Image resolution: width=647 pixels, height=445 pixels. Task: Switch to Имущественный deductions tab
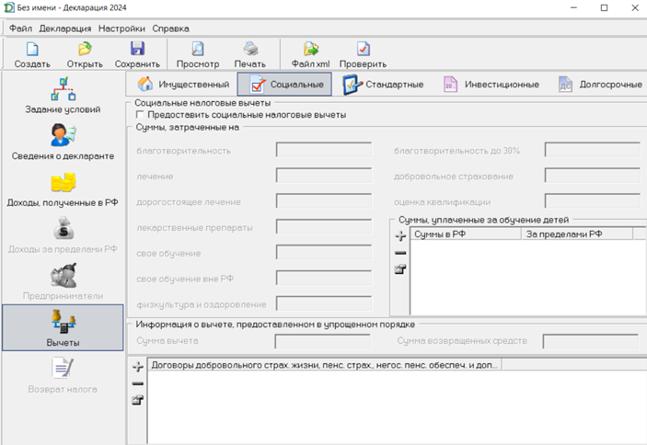[181, 85]
